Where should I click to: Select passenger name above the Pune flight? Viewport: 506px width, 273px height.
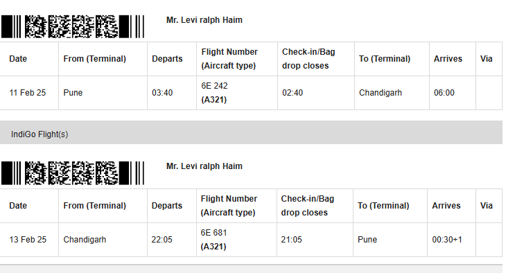[204, 20]
